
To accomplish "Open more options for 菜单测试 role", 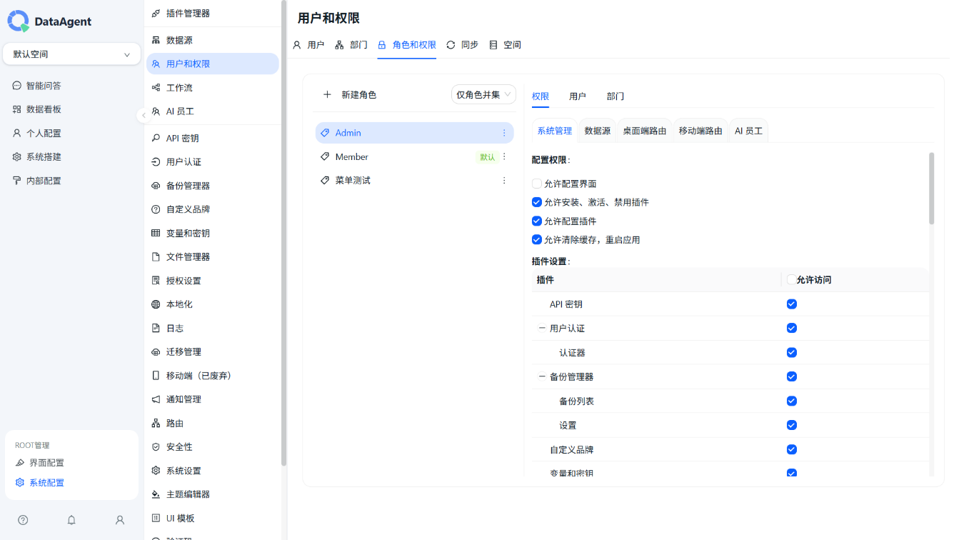I will (504, 181).
